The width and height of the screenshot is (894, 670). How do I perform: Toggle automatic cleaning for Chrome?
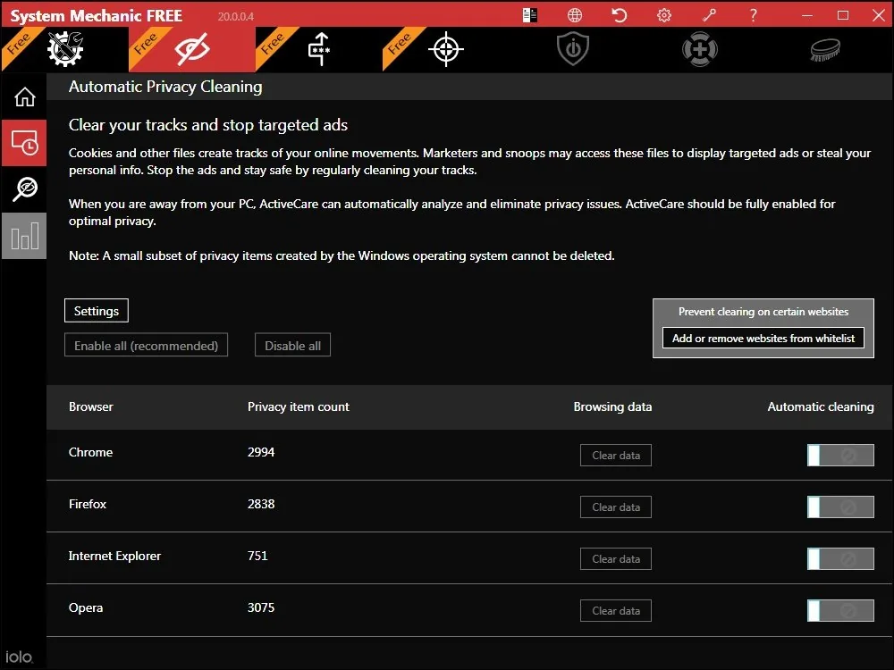pos(840,456)
